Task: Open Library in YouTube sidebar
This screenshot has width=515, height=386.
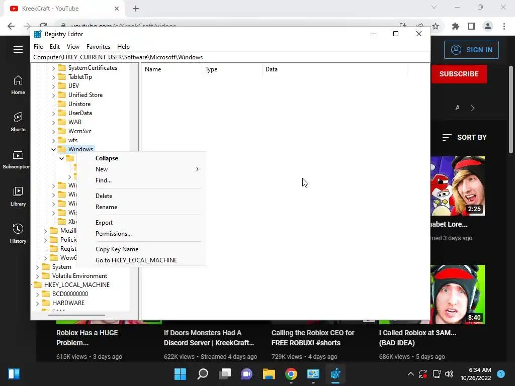Action: (x=18, y=197)
